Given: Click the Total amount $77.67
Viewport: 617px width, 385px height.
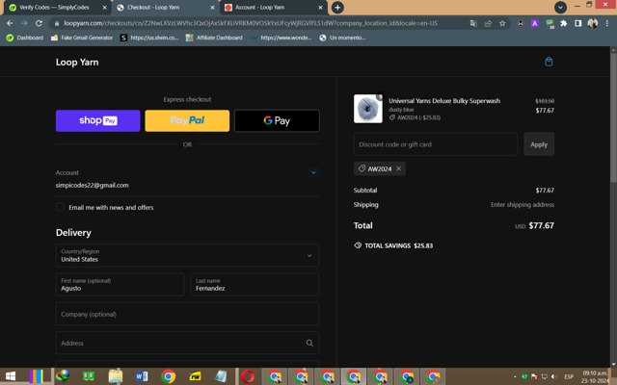Looking at the screenshot, I should (541, 225).
